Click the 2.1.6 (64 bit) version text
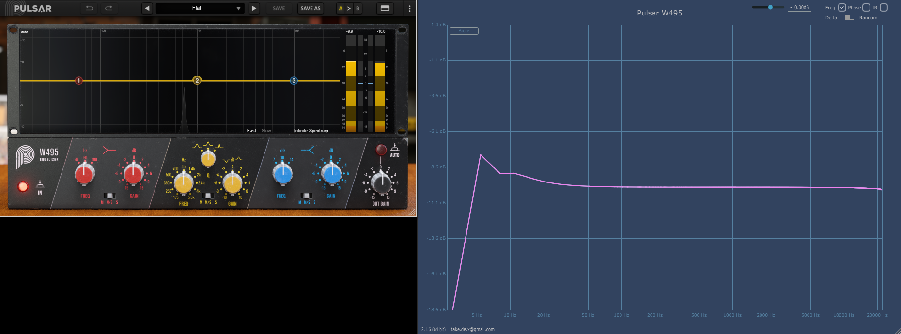Viewport: 901px width, 334px height. [434, 329]
